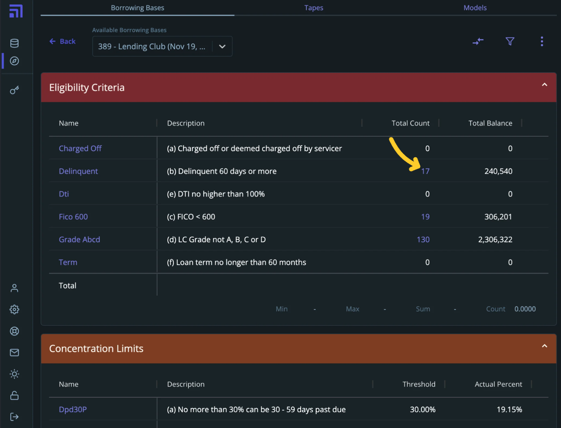Open settings gear icon in sidebar
Image resolution: width=561 pixels, height=428 pixels.
click(14, 310)
